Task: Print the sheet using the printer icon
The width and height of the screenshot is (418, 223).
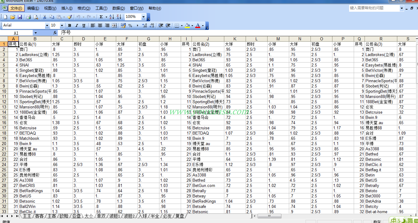Action: 28,17
